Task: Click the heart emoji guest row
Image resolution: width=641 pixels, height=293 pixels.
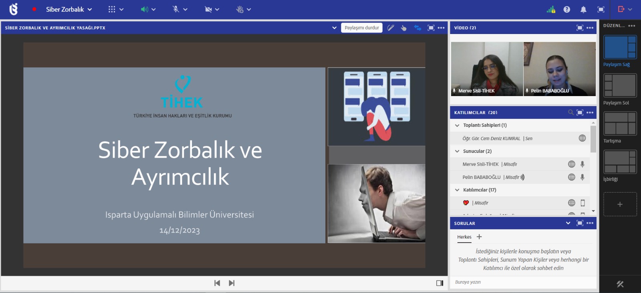Action: click(520, 203)
